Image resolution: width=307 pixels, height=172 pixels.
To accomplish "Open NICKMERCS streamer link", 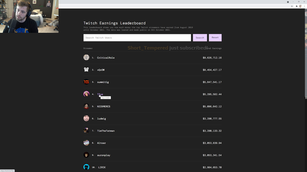I will tap(104, 107).
